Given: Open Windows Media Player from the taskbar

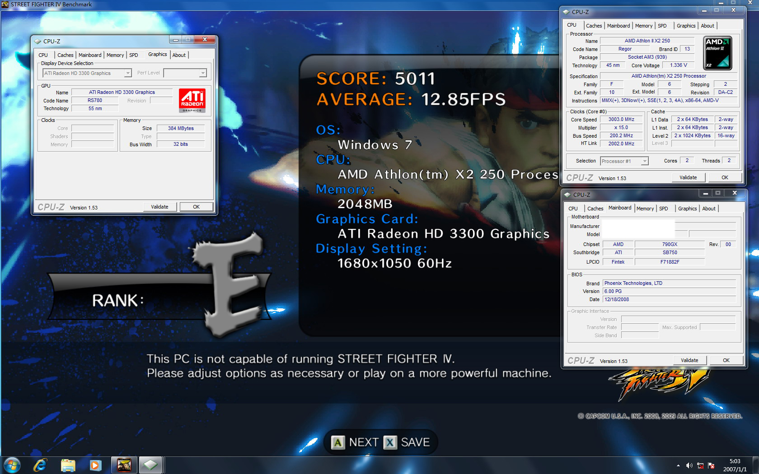Looking at the screenshot, I should 95,465.
